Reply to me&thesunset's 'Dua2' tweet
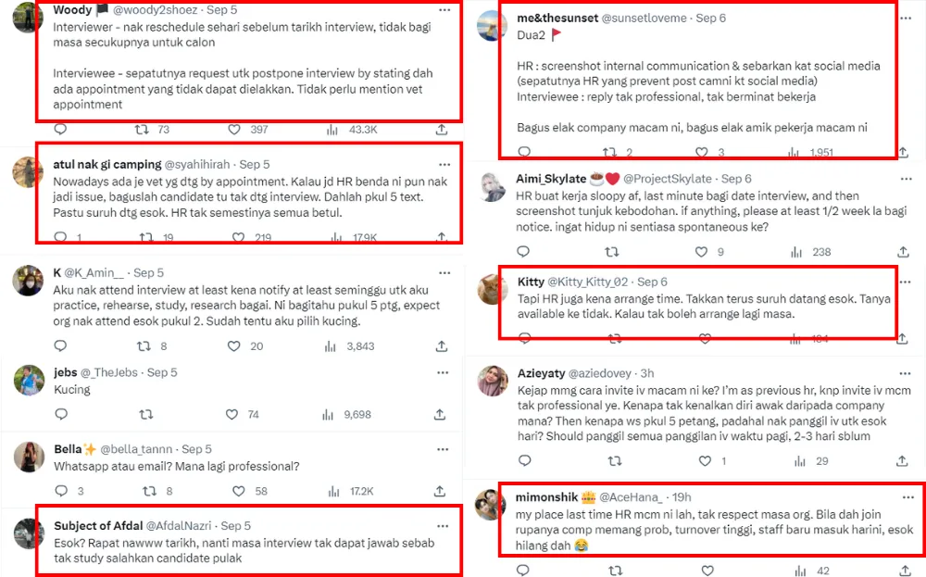 point(523,153)
